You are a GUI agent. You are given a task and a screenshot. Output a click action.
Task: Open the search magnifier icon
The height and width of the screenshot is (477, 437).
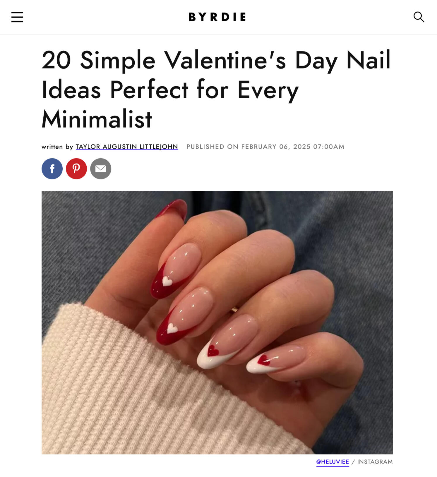pos(419,17)
